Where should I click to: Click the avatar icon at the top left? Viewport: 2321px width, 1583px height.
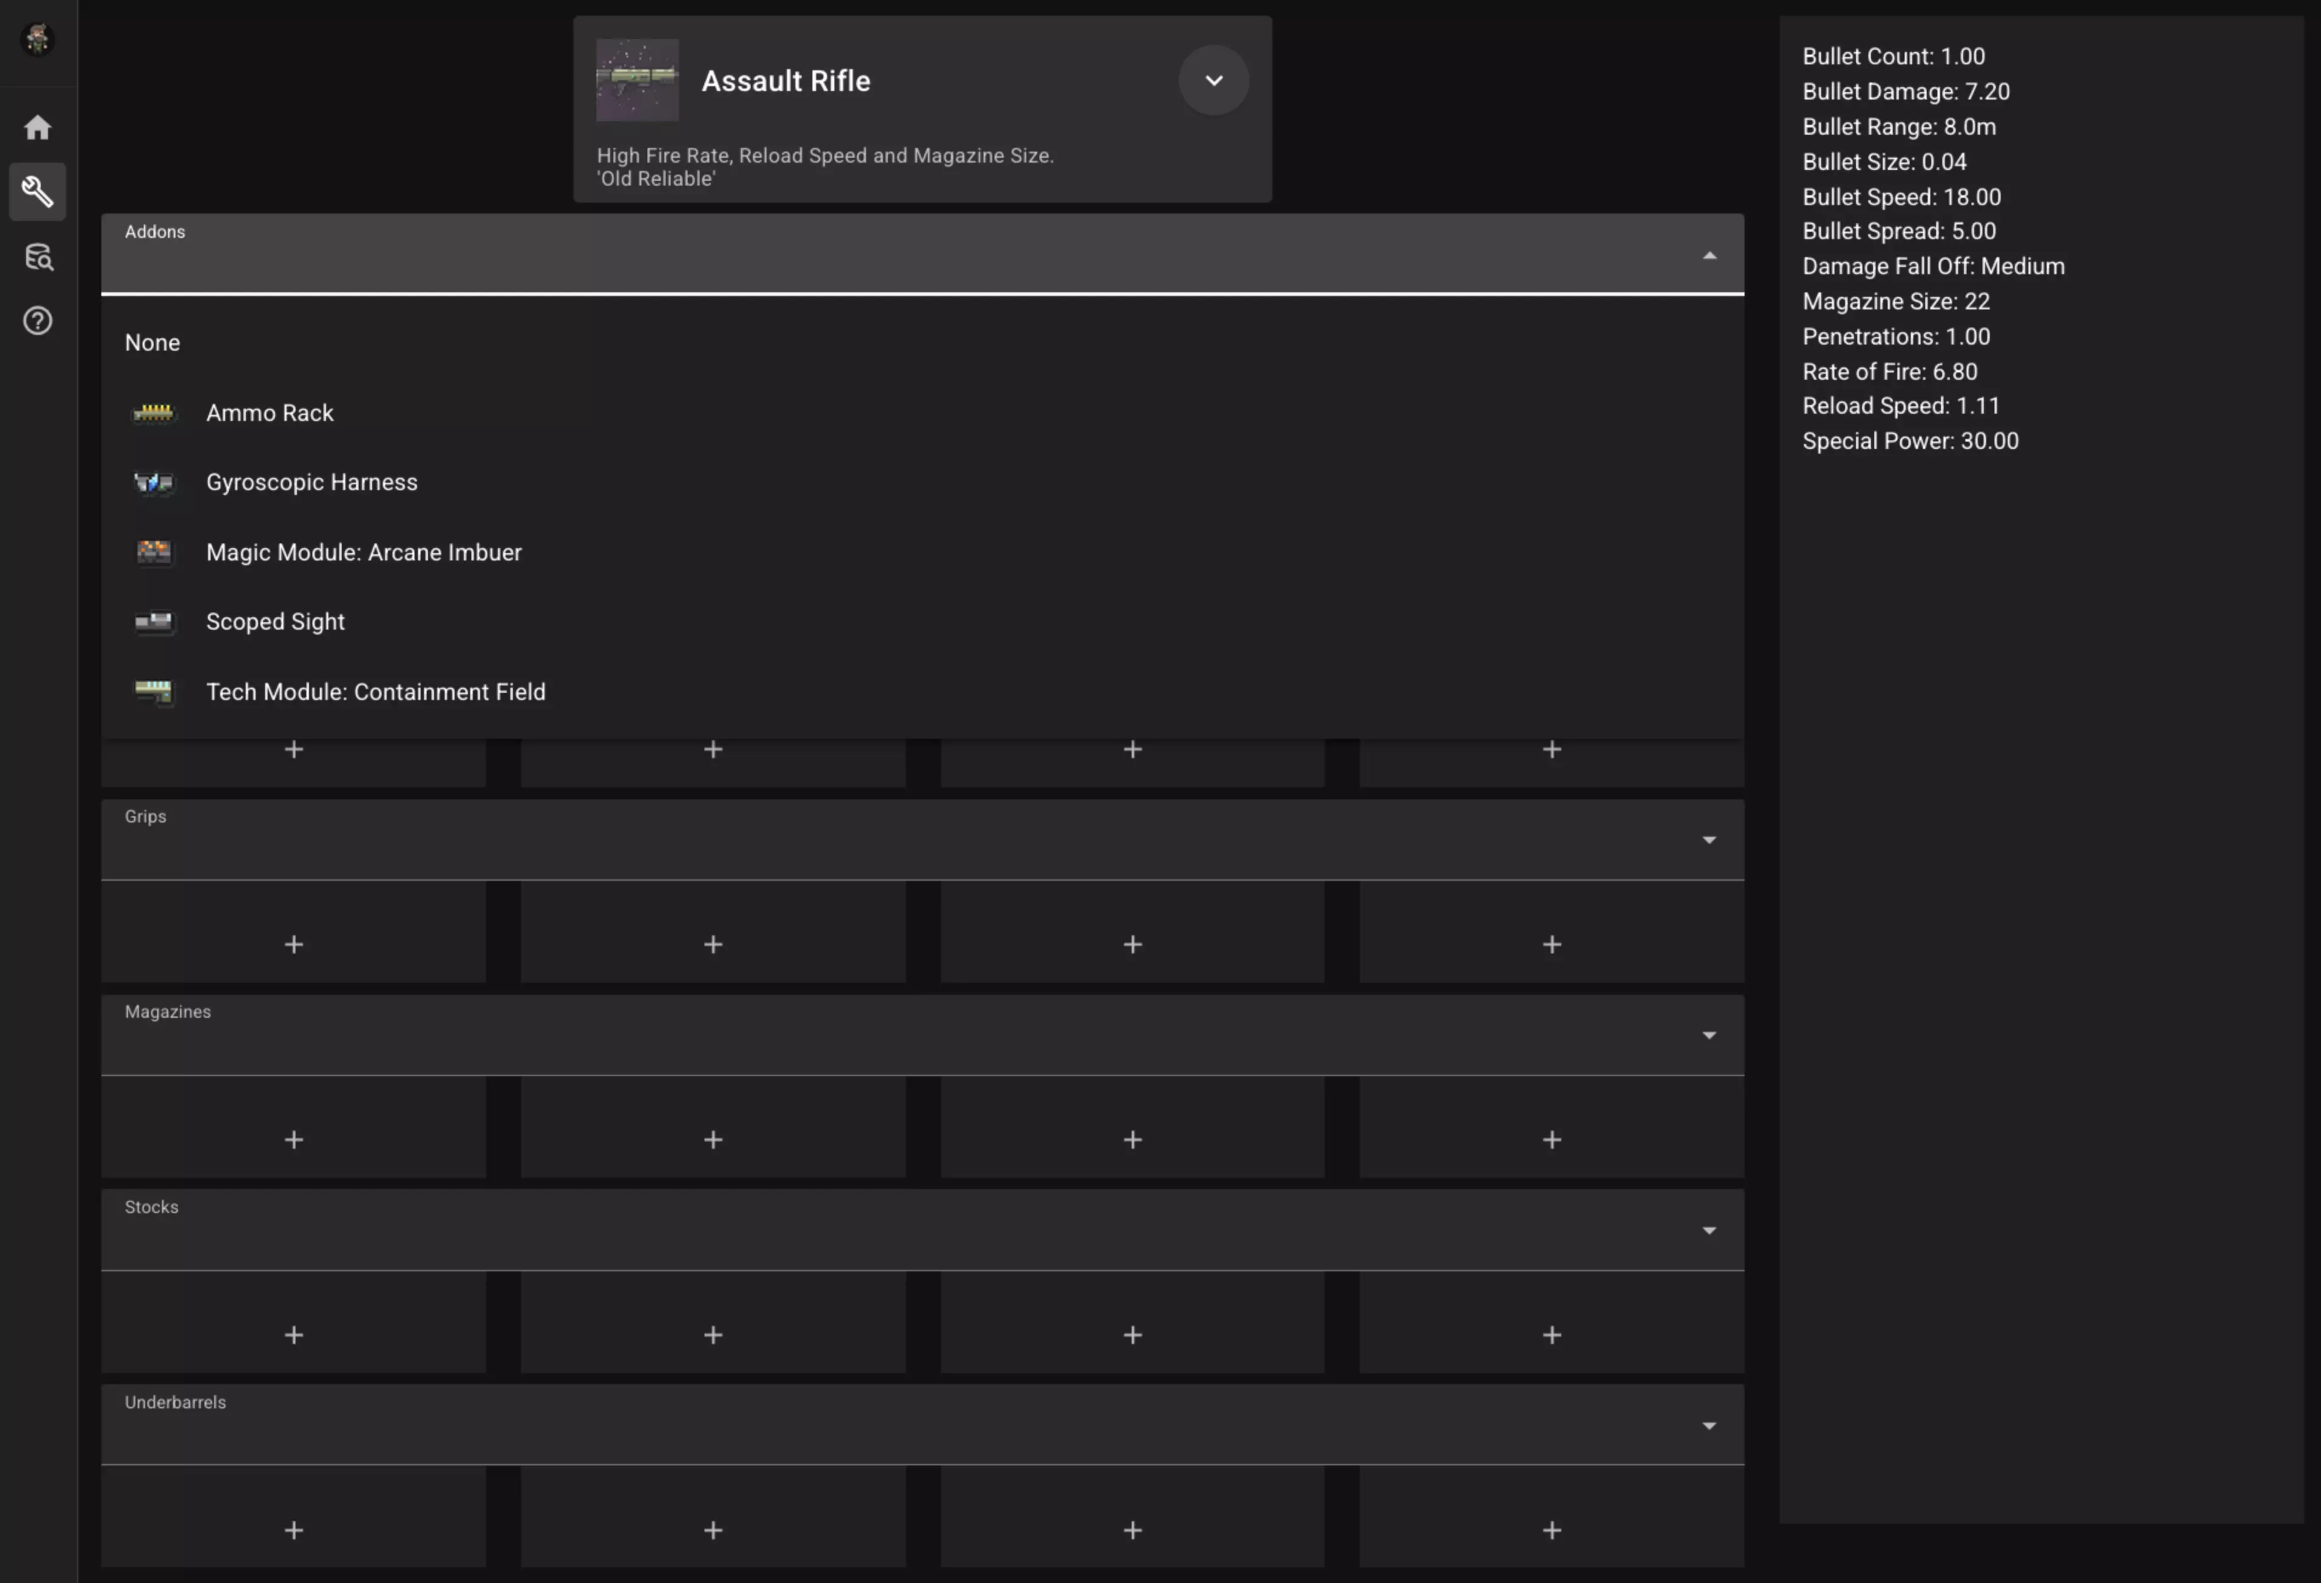tap(38, 40)
